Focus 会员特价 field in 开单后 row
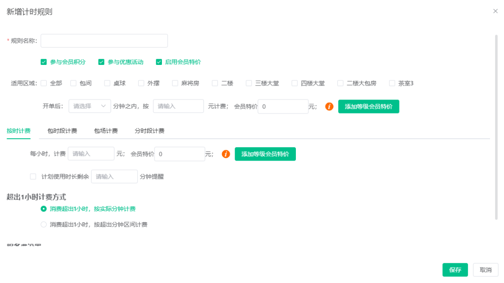 pos(283,106)
